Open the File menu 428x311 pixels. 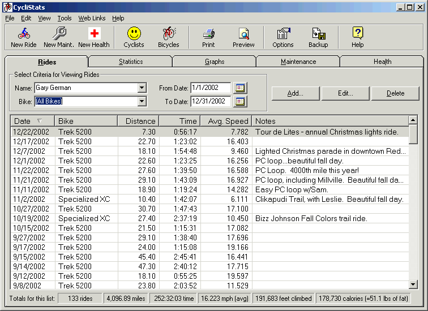(10, 18)
